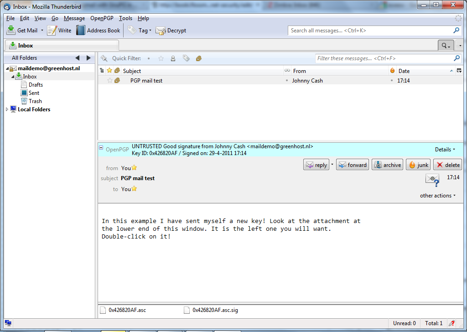This screenshot has height=332, width=467.
Task: Toggle the starred quick filter
Action: 161,58
